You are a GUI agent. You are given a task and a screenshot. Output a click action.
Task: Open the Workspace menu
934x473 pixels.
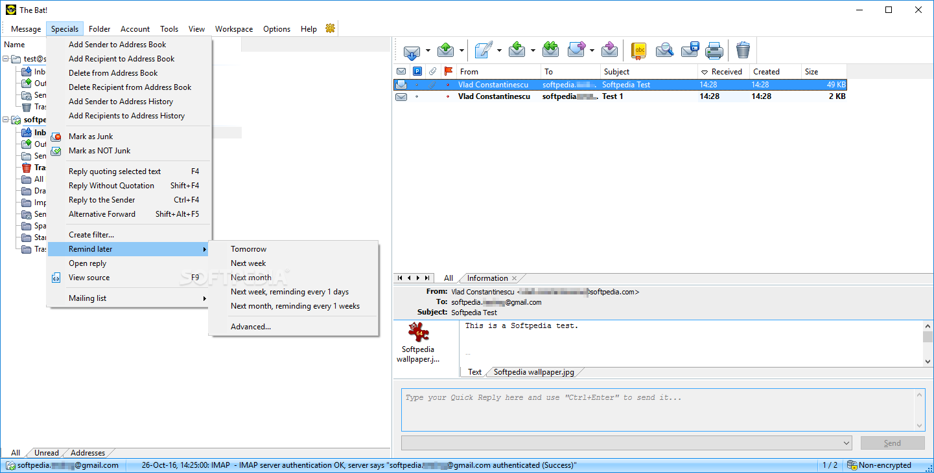234,29
